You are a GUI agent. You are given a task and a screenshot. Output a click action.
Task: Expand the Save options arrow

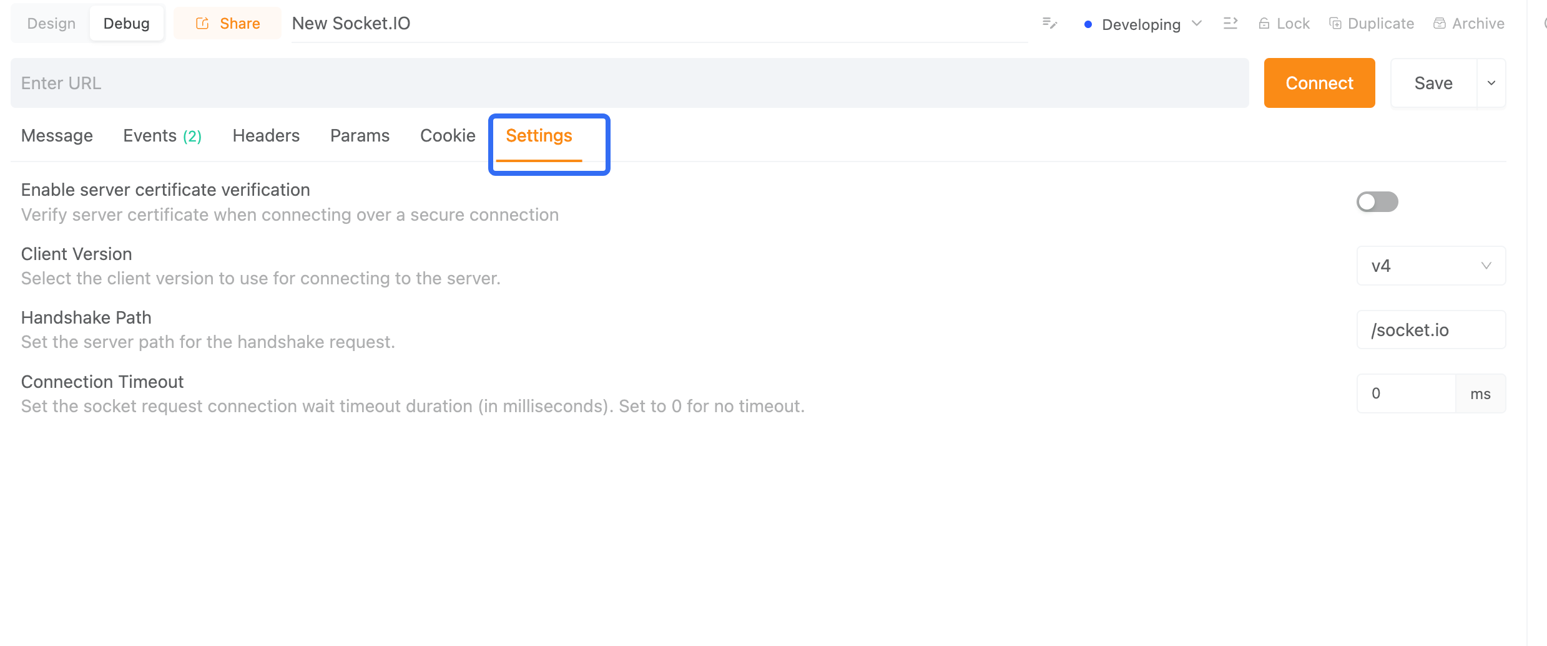coord(1491,83)
